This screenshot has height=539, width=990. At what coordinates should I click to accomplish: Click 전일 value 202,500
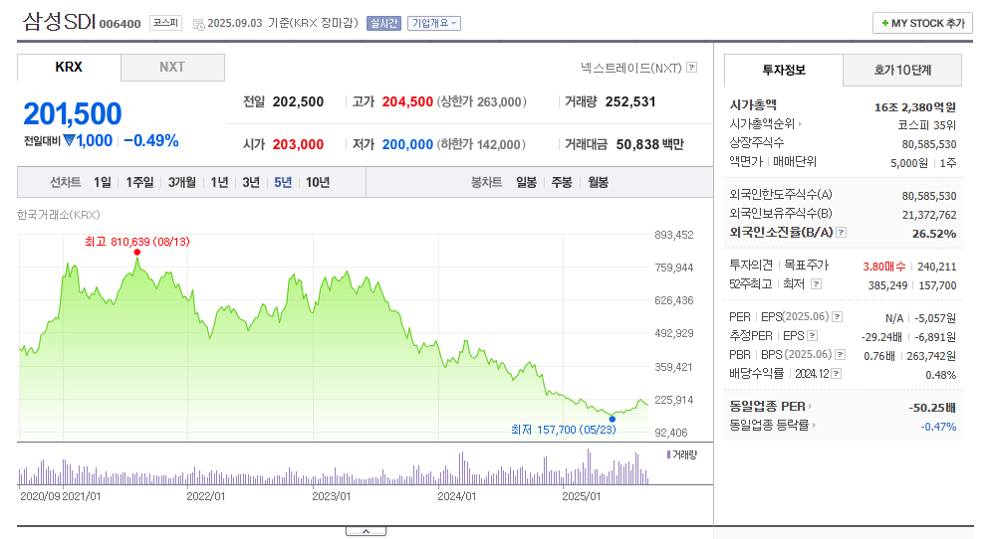tap(298, 101)
